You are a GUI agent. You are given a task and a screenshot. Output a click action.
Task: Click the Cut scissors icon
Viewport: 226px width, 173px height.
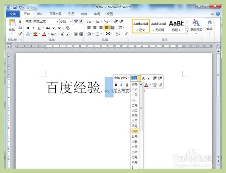(20, 21)
